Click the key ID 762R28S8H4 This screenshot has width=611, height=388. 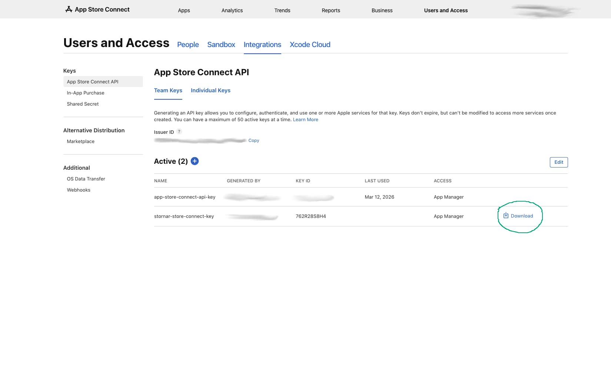coord(311,216)
